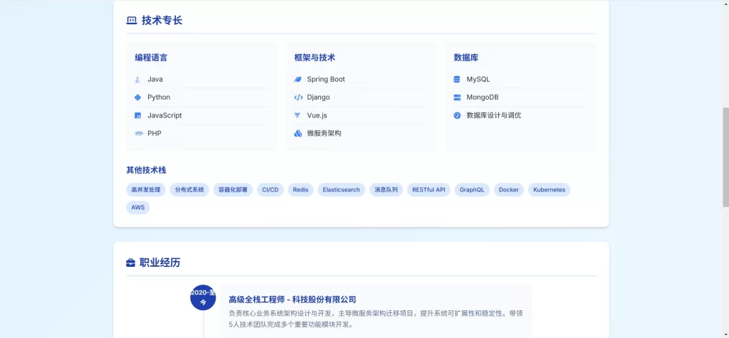
Task: Select the Kubernetes tag
Action: click(x=549, y=190)
